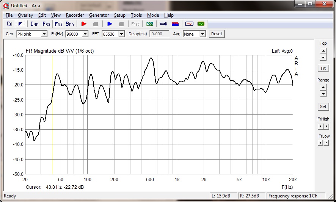The width and height of the screenshot is (336, 202).
Task: Maximize the Arta window
Action: 310,4
